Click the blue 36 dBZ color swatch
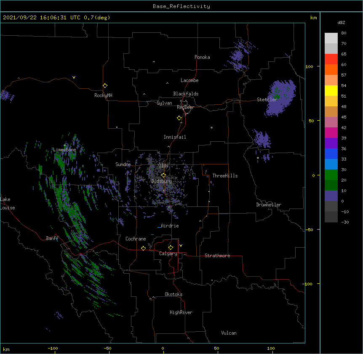Image resolution: width=363 pixels, height=354 pixels. [x=331, y=153]
